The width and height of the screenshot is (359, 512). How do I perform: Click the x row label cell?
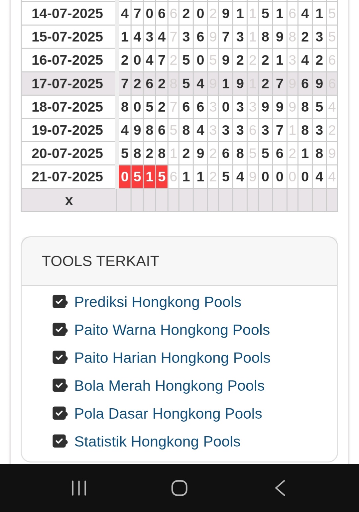pyautogui.click(x=69, y=200)
